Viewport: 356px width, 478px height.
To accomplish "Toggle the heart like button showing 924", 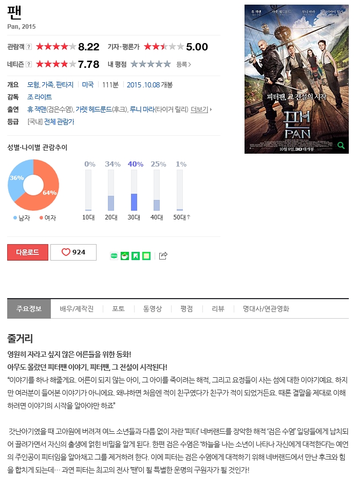I will point(73,252).
